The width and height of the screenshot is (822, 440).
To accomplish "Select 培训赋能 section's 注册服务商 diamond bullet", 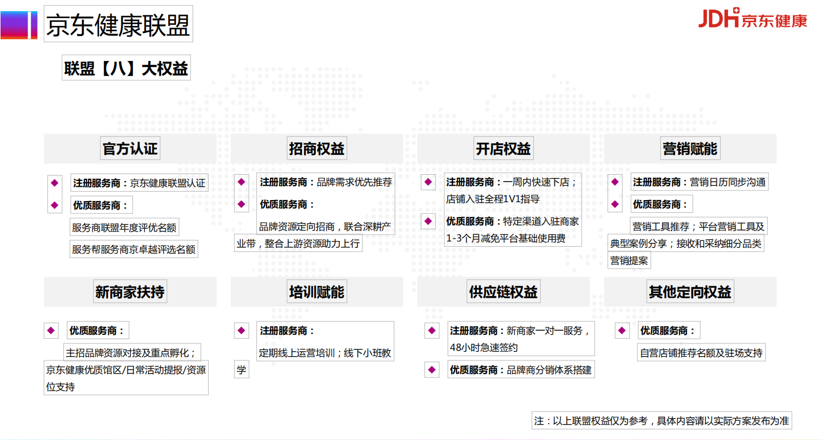I will 241,331.
